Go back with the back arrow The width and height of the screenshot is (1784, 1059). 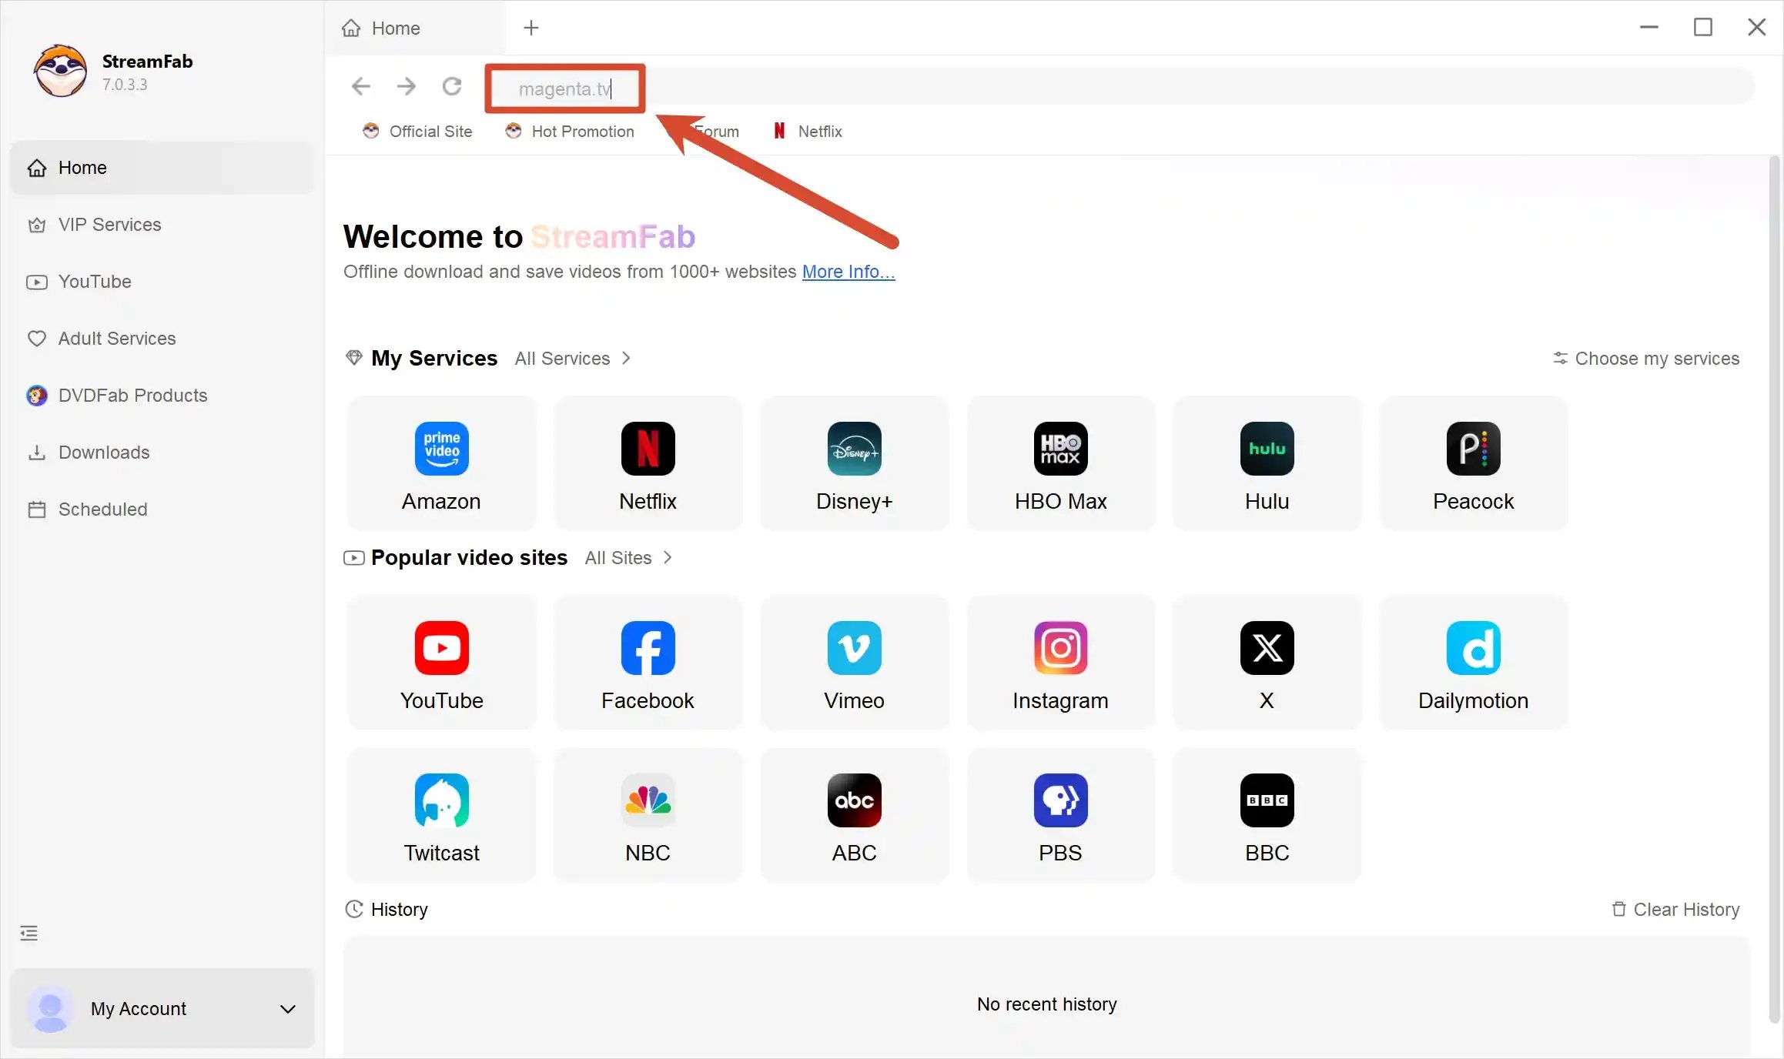pos(361,86)
